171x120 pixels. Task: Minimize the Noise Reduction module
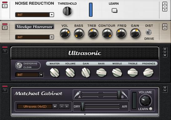coord(165,7)
